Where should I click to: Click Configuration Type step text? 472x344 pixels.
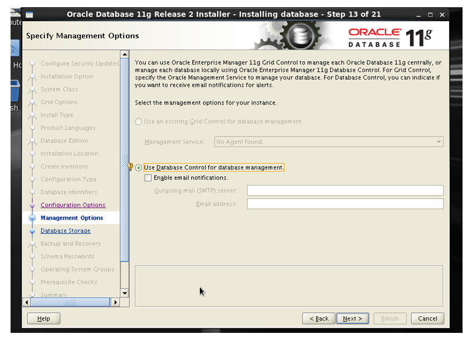[68, 180]
